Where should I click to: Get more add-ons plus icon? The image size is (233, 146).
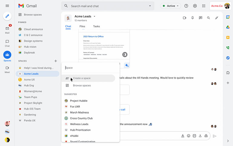pos(228,83)
